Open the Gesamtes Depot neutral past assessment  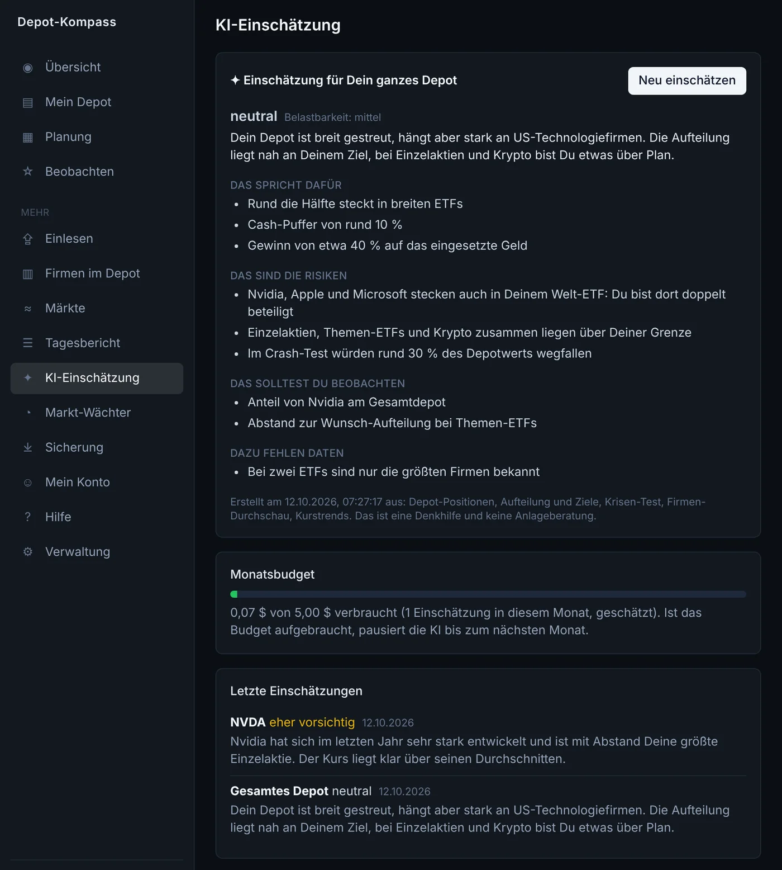pyautogui.click(x=488, y=809)
